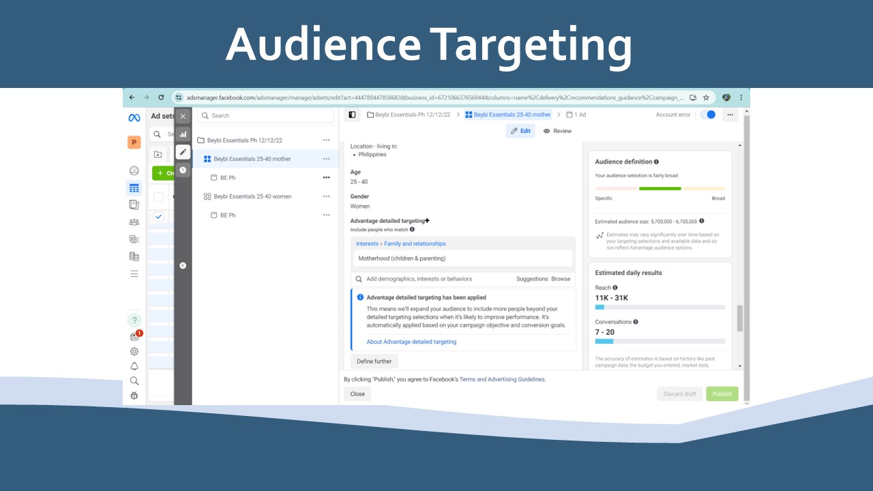
Task: Collapse the side tree with the arrow handle
Action: click(x=183, y=265)
